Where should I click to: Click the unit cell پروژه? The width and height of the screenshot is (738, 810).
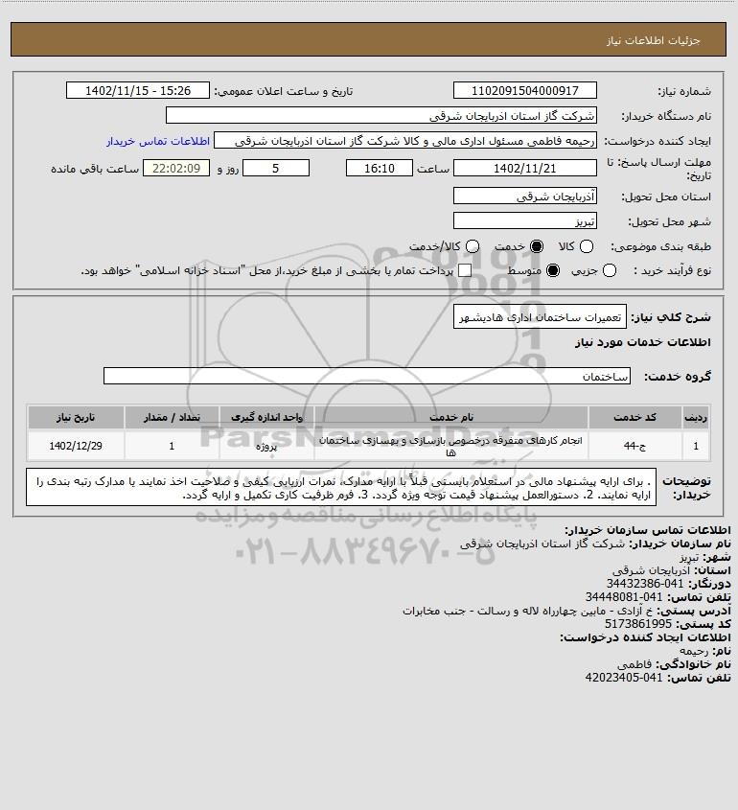[x=266, y=446]
